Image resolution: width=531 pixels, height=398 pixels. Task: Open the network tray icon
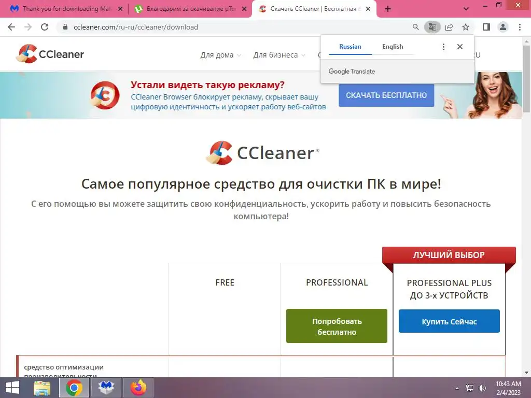(x=470, y=388)
